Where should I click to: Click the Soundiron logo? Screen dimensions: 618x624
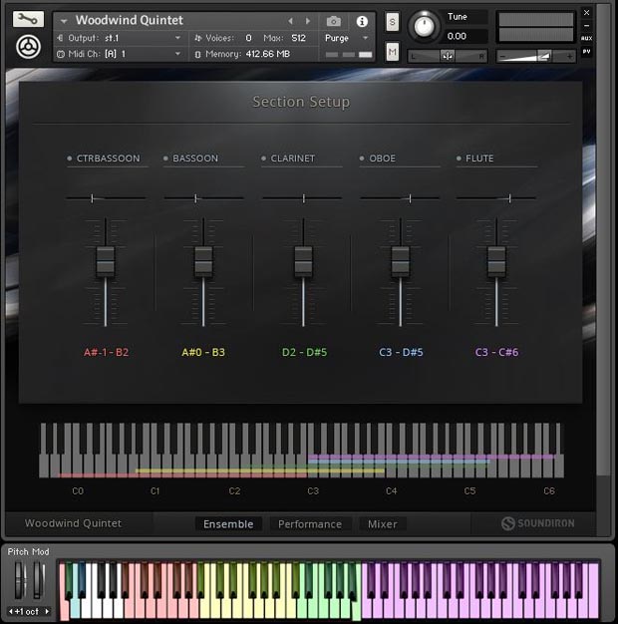pos(537,523)
